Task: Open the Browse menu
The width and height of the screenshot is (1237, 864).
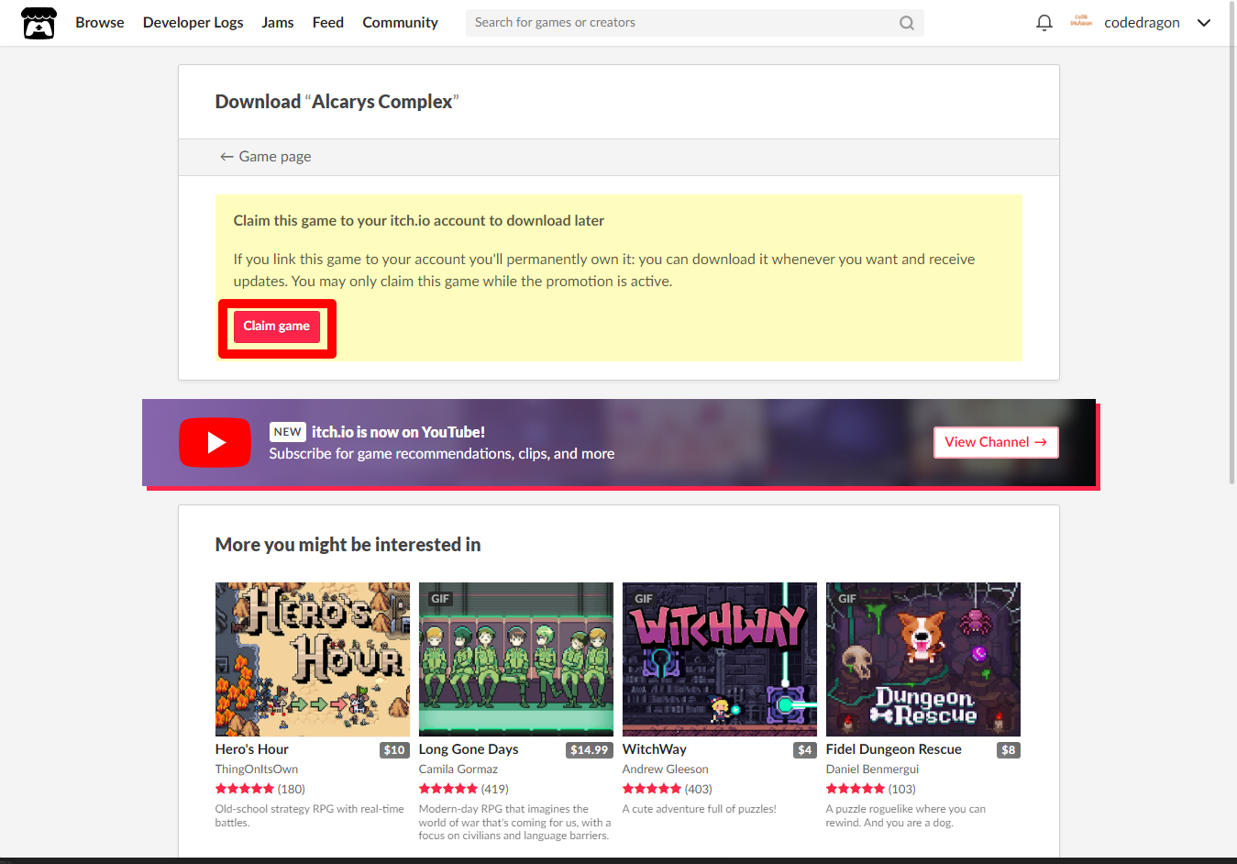Action: click(x=100, y=23)
